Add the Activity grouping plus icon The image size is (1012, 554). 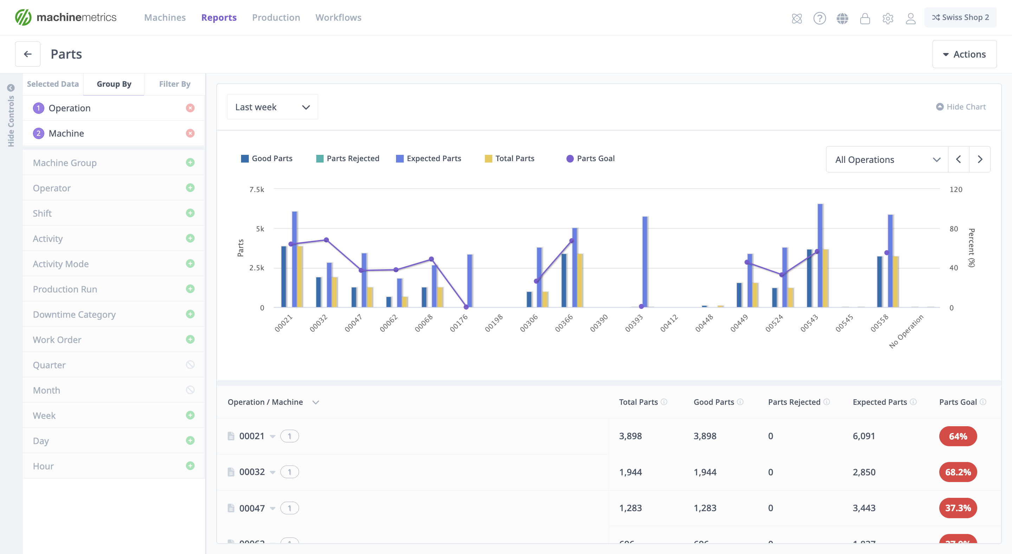coord(190,238)
